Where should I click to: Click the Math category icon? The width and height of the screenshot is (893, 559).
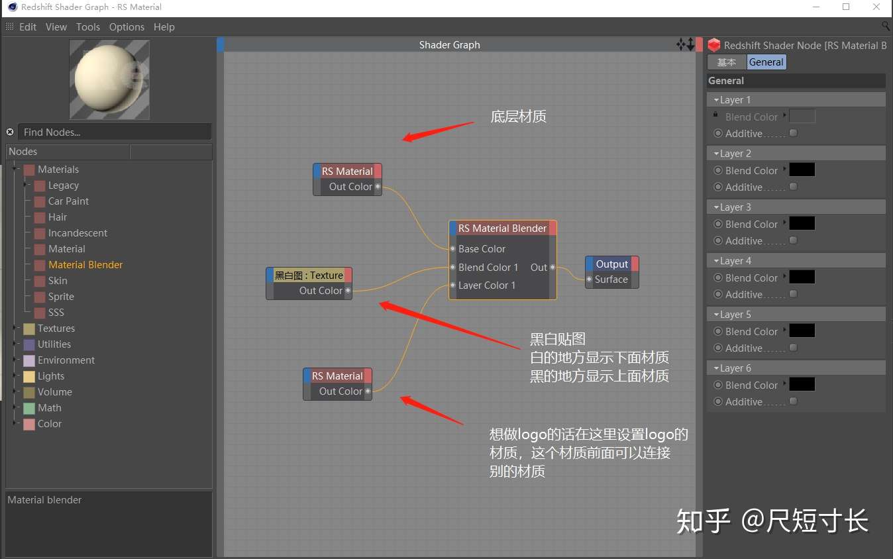(29, 408)
